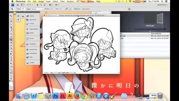179x101 pixels.
Task: Open the Trash in the Dock
Action: click(160, 96)
